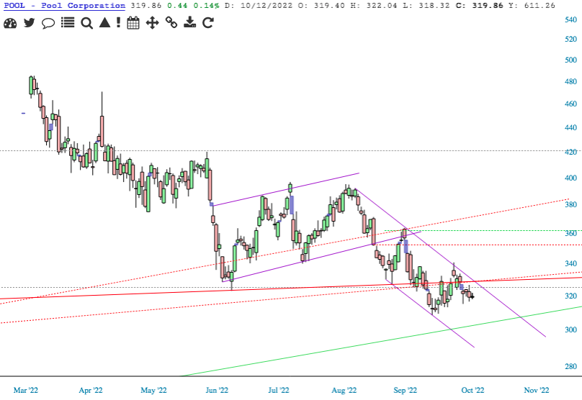Click the 400 price axis label
Image resolution: width=582 pixels, height=400 pixels.
point(570,178)
